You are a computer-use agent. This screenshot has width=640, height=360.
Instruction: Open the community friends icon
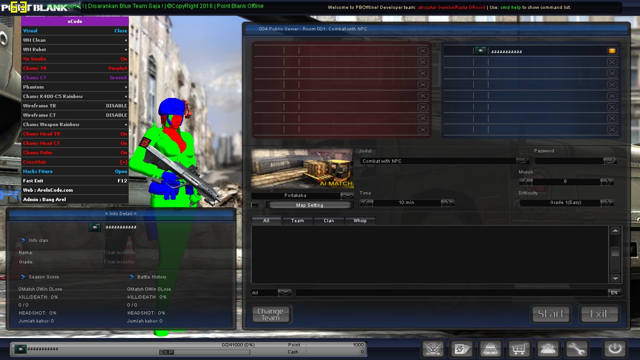click(548, 349)
